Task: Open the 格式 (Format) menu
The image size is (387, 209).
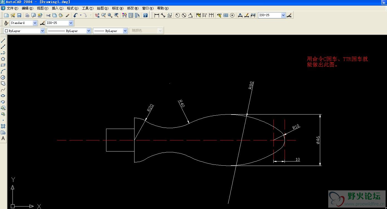Action: (x=72, y=8)
